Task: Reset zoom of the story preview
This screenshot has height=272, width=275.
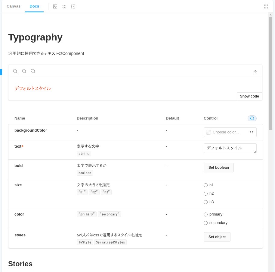Action: pyautogui.click(x=33, y=71)
